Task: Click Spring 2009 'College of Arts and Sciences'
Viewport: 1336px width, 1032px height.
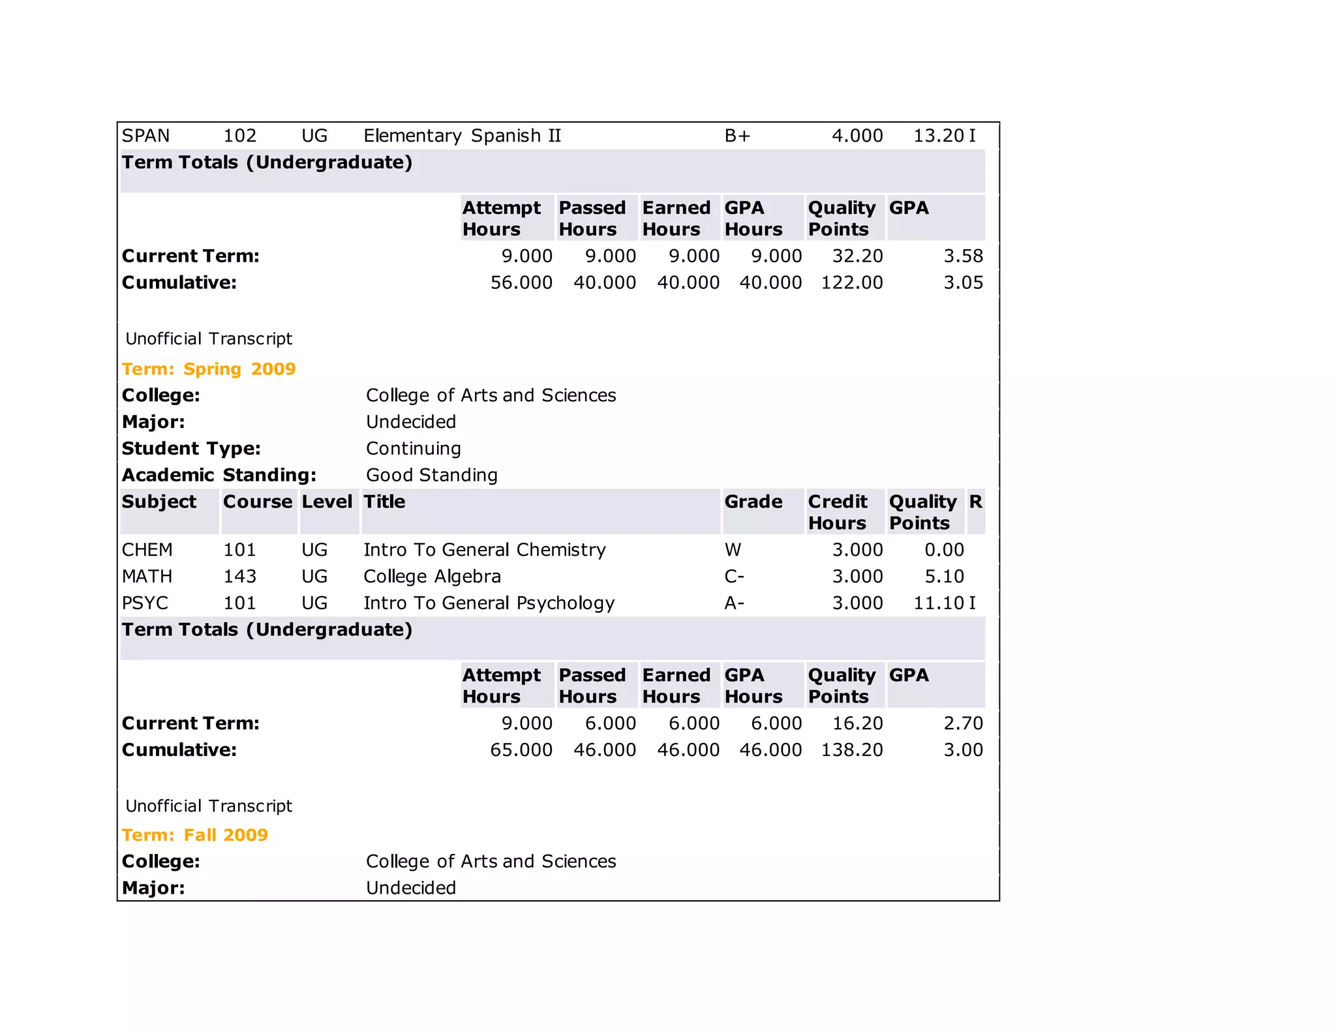Action: 491,395
